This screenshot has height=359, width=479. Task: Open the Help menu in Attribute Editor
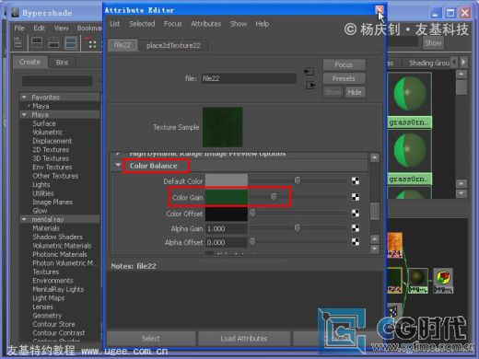(263, 24)
